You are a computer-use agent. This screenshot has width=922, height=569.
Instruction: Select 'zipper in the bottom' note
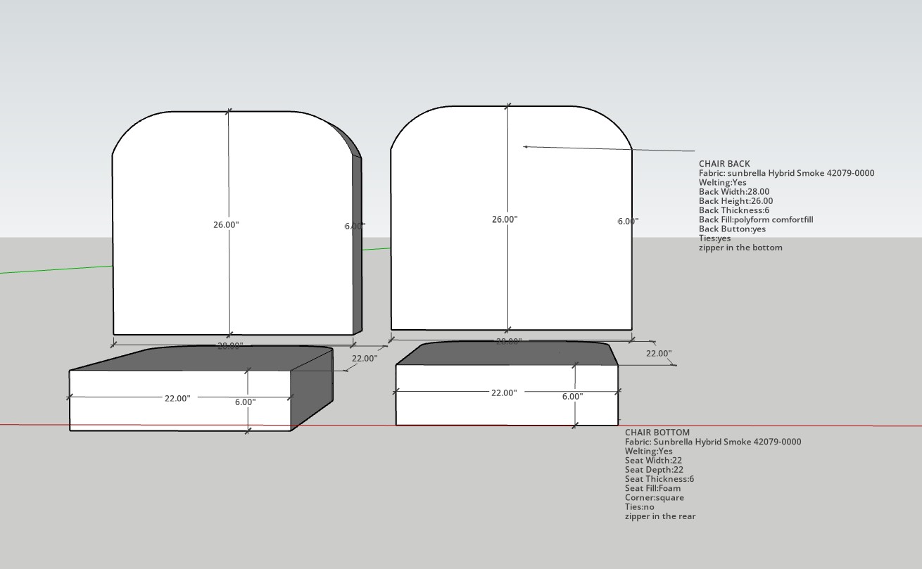pos(740,248)
